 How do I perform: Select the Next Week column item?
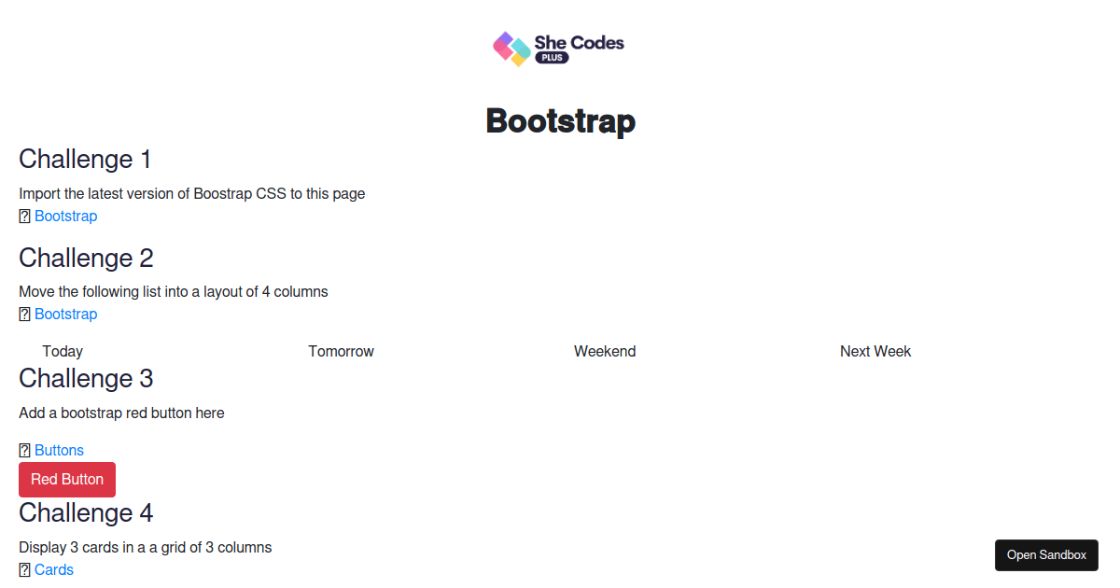(875, 351)
